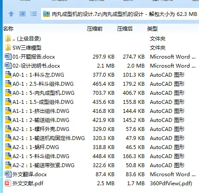199x193 pixels.
Task: Click Word icon of 外文翻译.docx
Action: [x=8, y=174]
